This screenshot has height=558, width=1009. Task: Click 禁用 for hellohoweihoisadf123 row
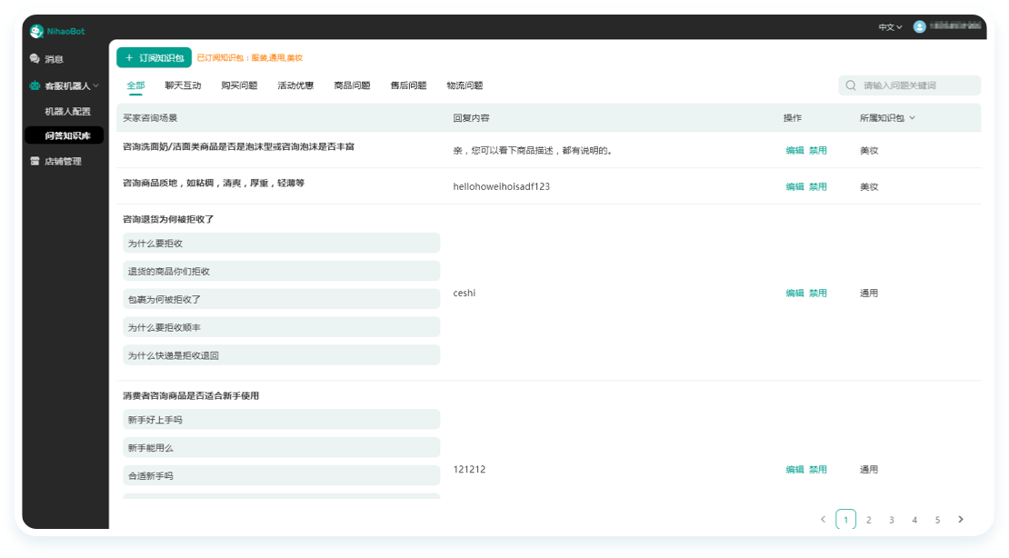(x=818, y=186)
